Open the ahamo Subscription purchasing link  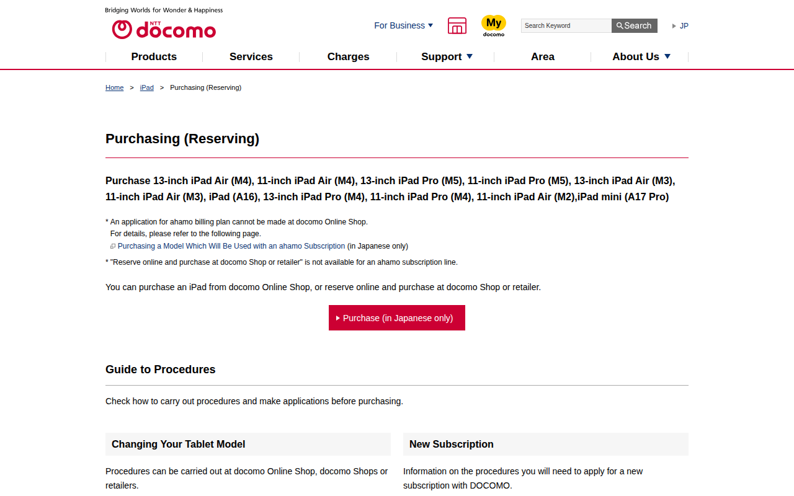(231, 246)
